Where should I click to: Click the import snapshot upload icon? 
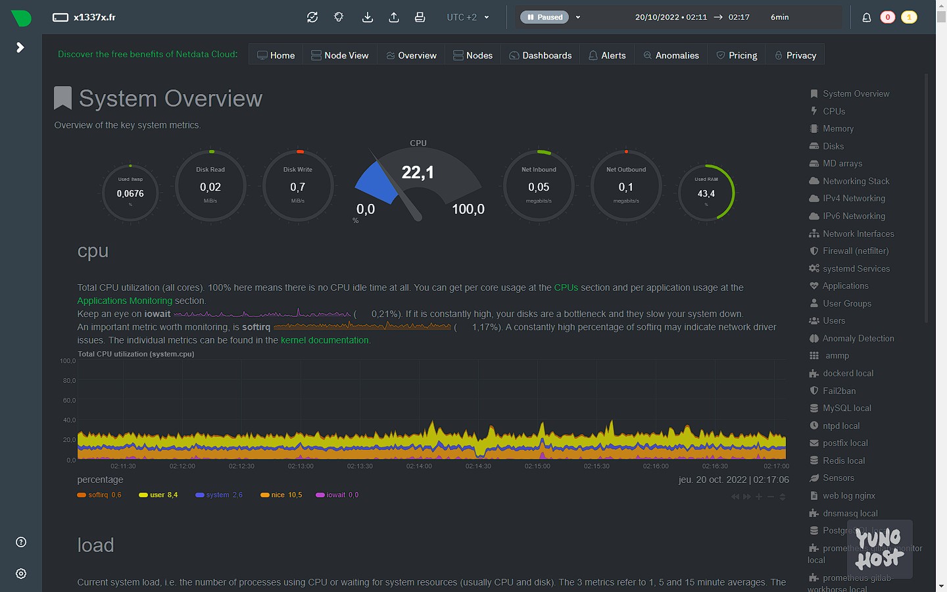[x=394, y=17]
